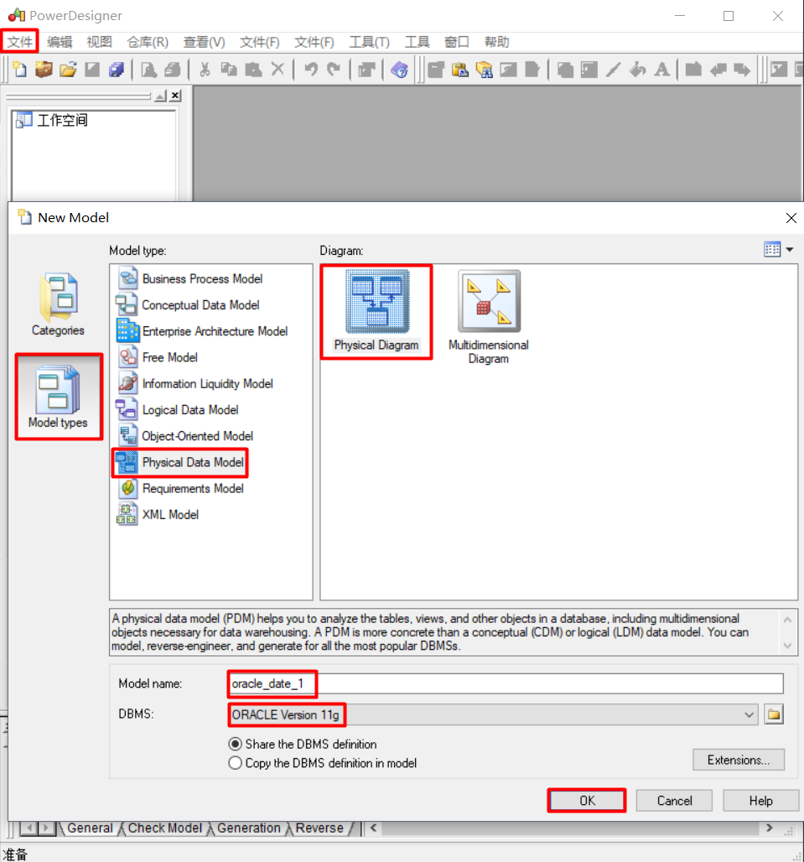Click output pane scroll left arrow
The width and height of the screenshot is (804, 862).
[374, 828]
